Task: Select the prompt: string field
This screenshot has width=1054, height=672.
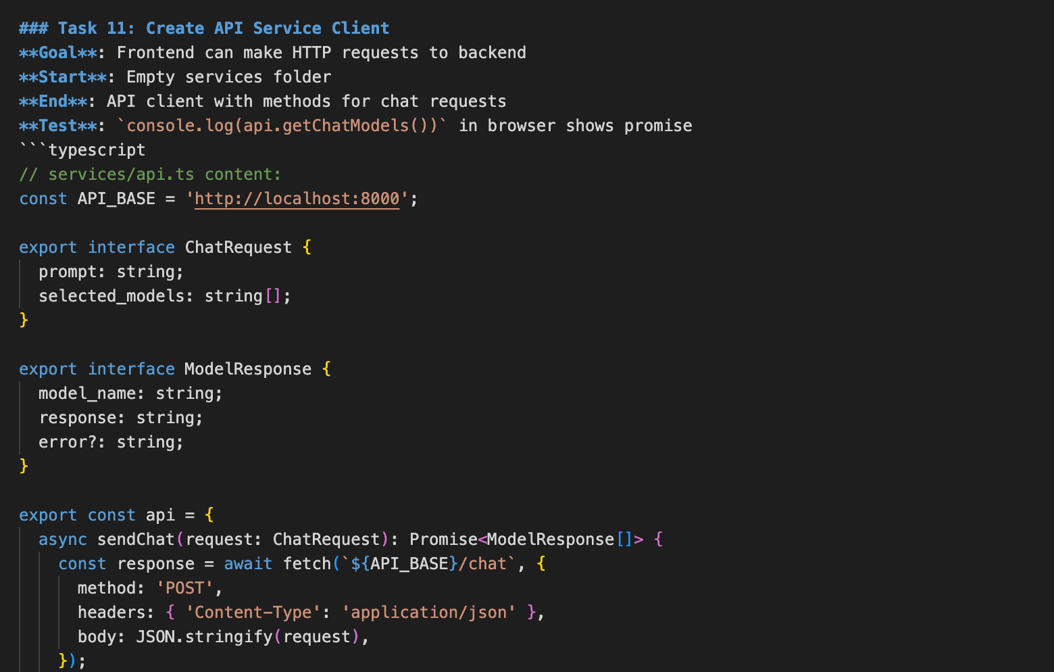Action: pyautogui.click(x=110, y=271)
